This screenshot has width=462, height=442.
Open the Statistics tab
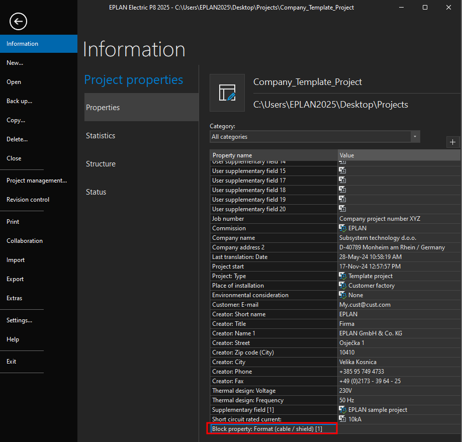(101, 136)
